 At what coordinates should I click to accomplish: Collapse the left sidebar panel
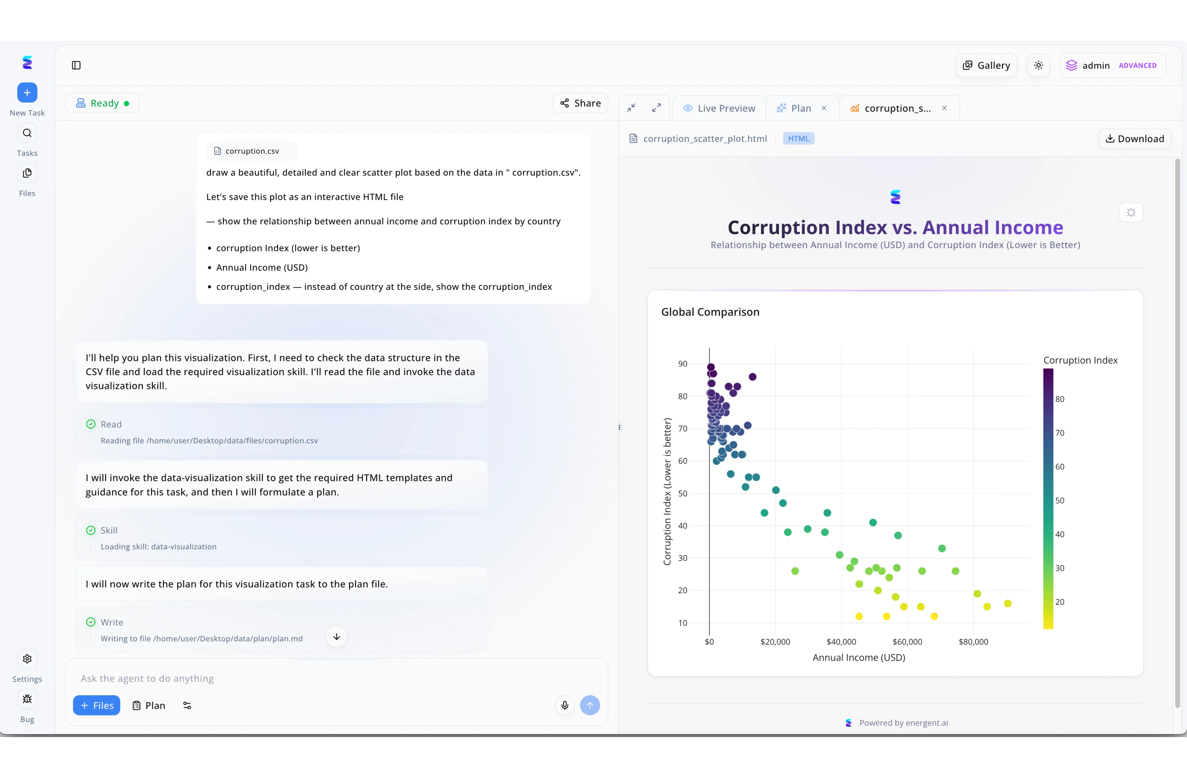(76, 65)
